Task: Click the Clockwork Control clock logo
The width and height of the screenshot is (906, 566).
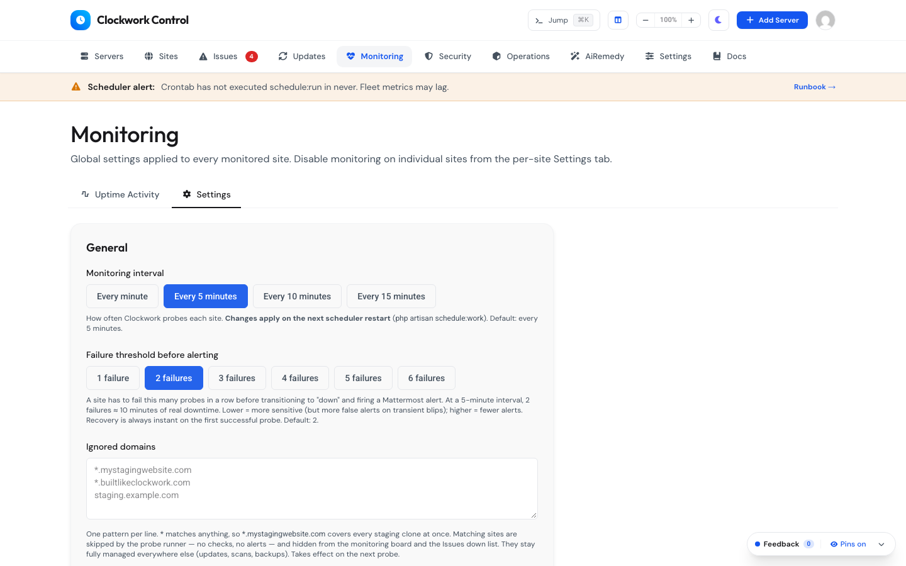Action: coord(81,20)
